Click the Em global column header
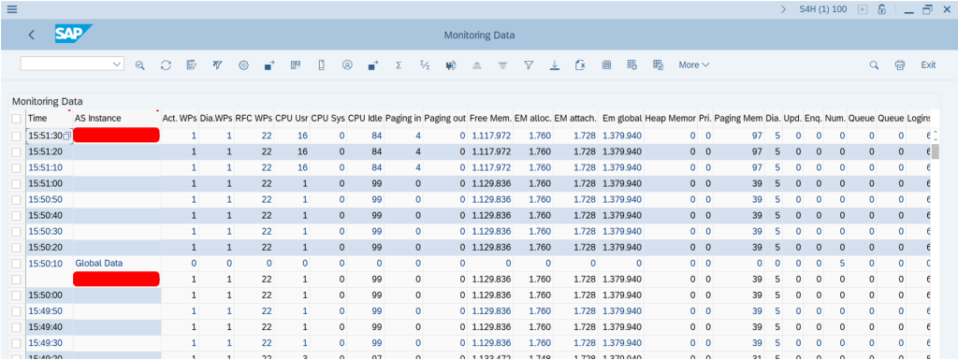 click(x=621, y=118)
